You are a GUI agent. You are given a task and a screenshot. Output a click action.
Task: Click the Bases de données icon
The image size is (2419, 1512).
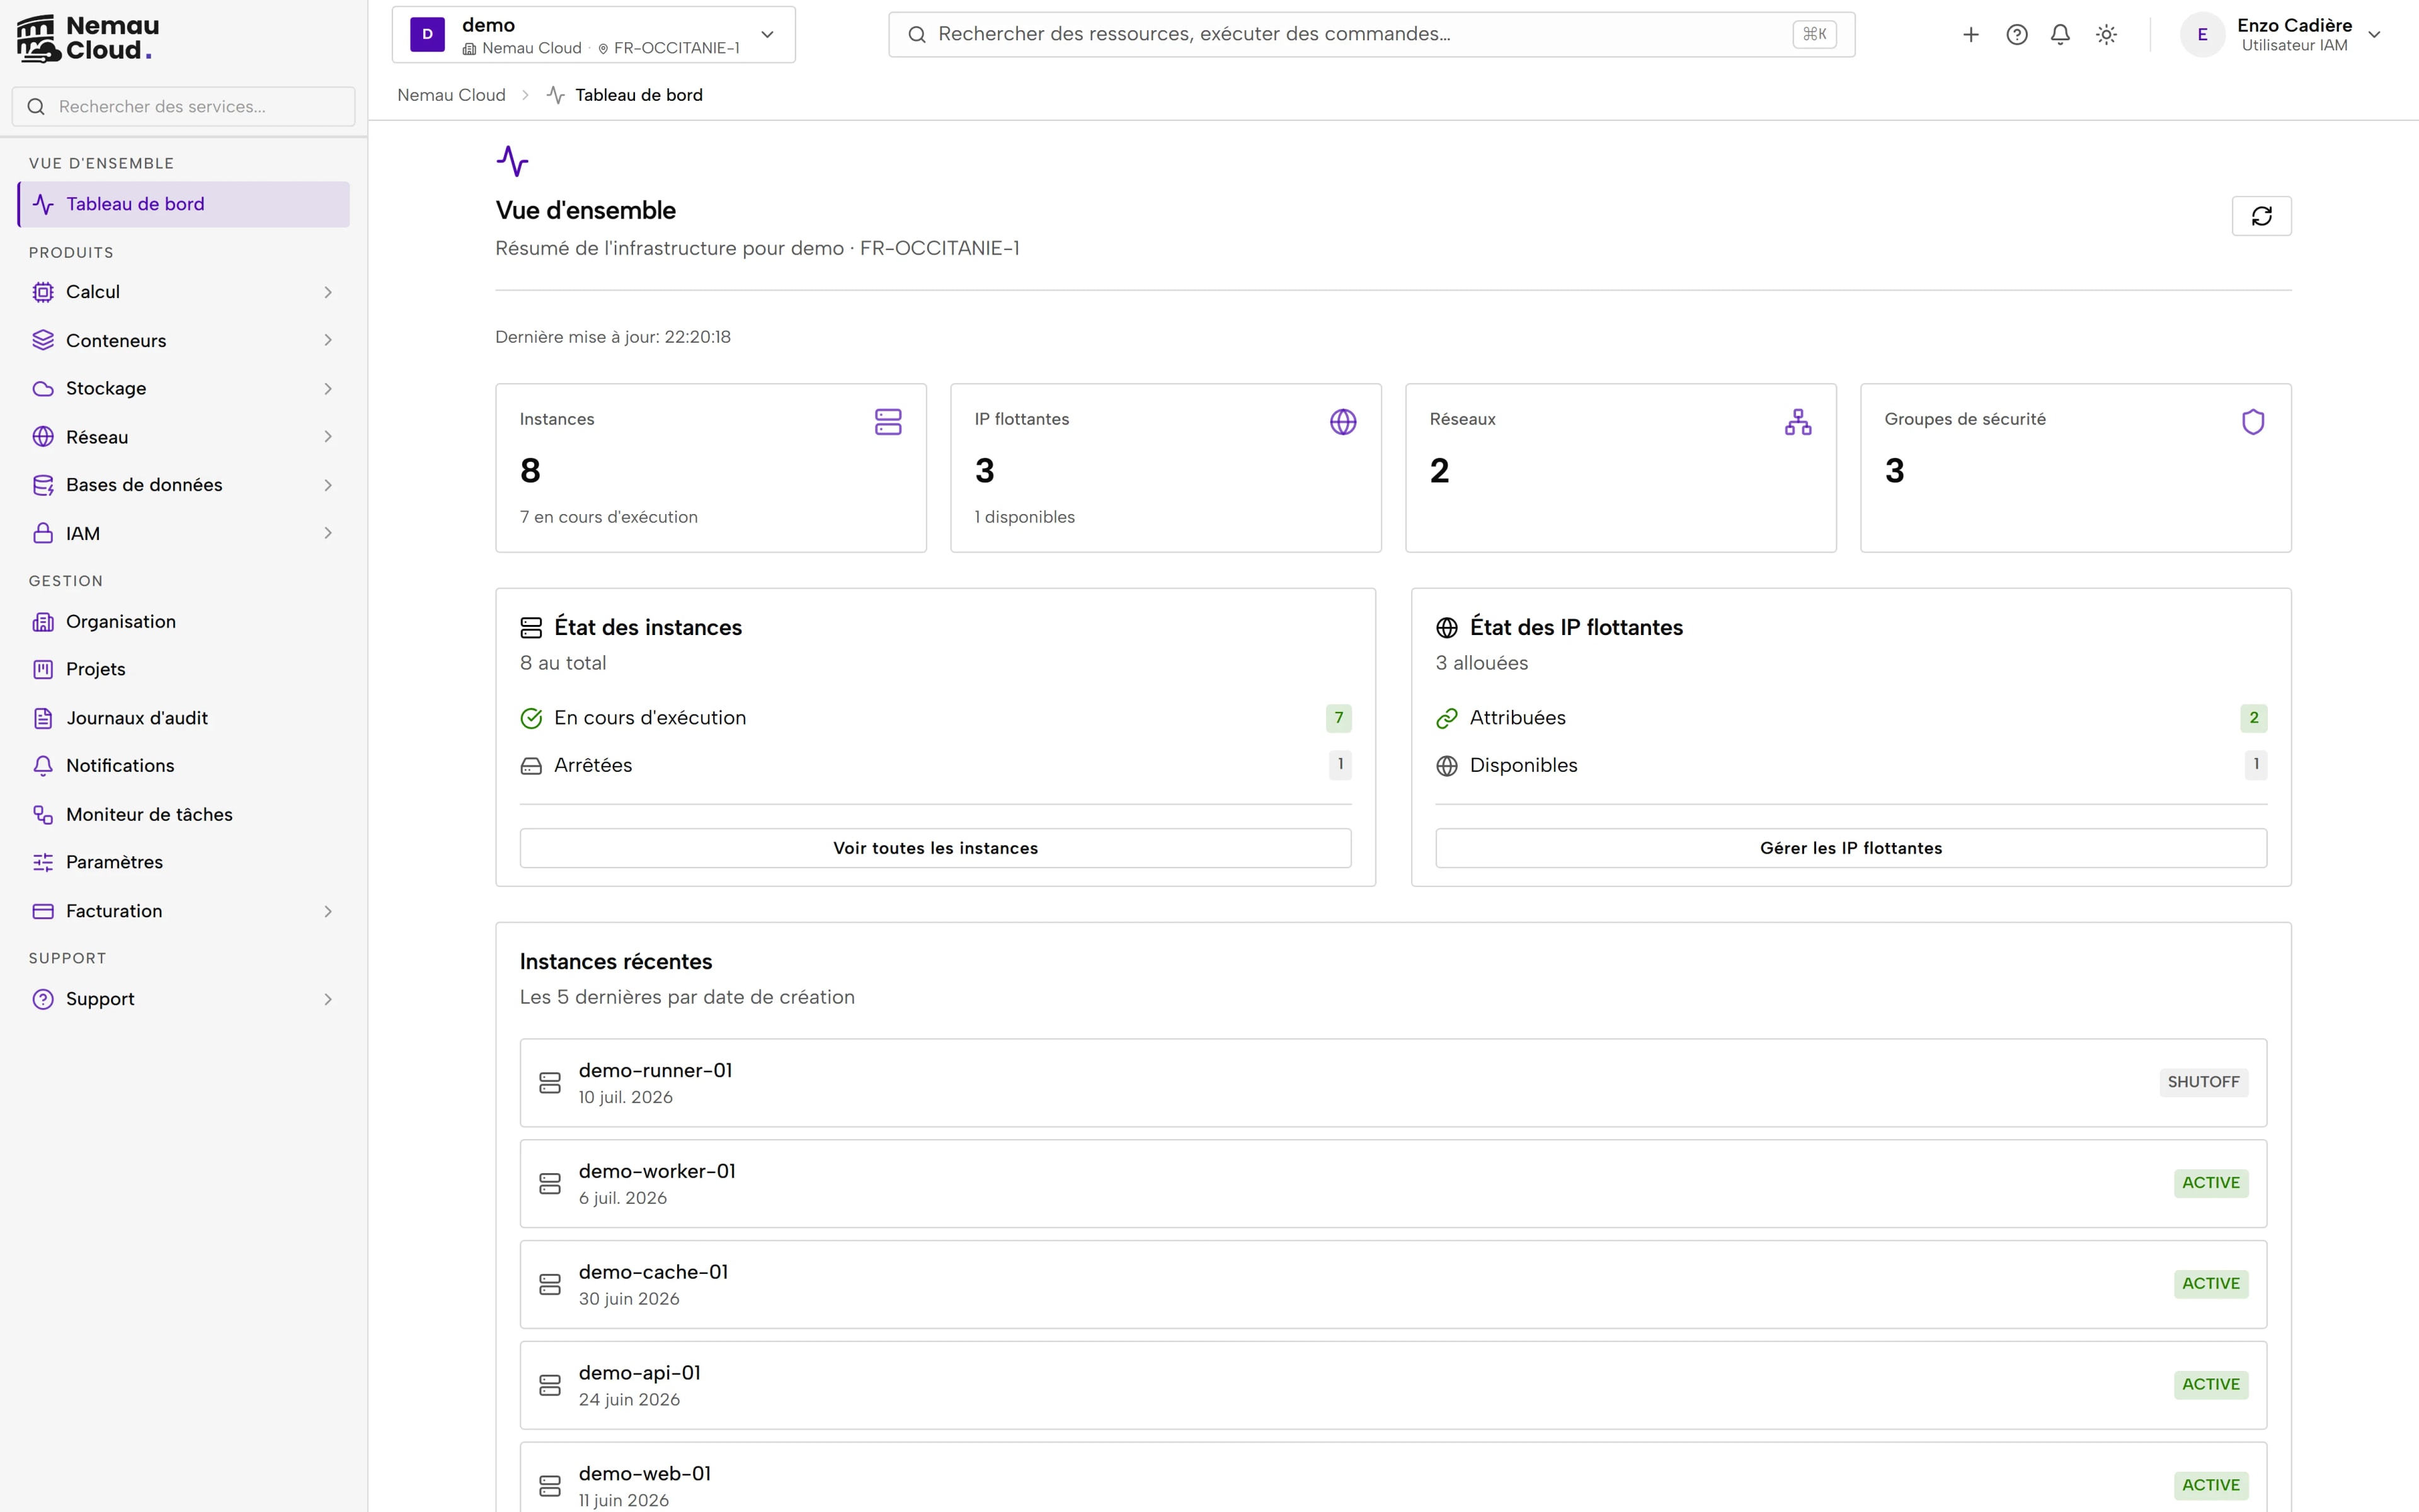(x=43, y=485)
